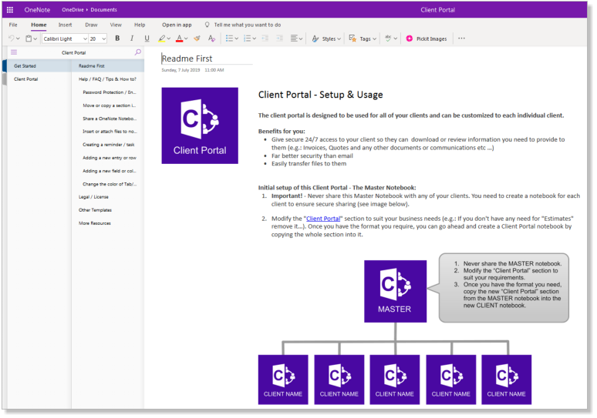Open the Password Protection subpage
The width and height of the screenshot is (597, 418).
coord(110,92)
